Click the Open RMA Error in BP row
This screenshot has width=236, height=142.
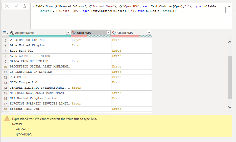tap(76, 45)
